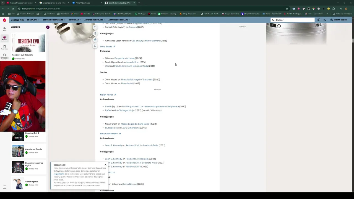
Task: Open the discussions chat icon in header
Action: coord(319,20)
